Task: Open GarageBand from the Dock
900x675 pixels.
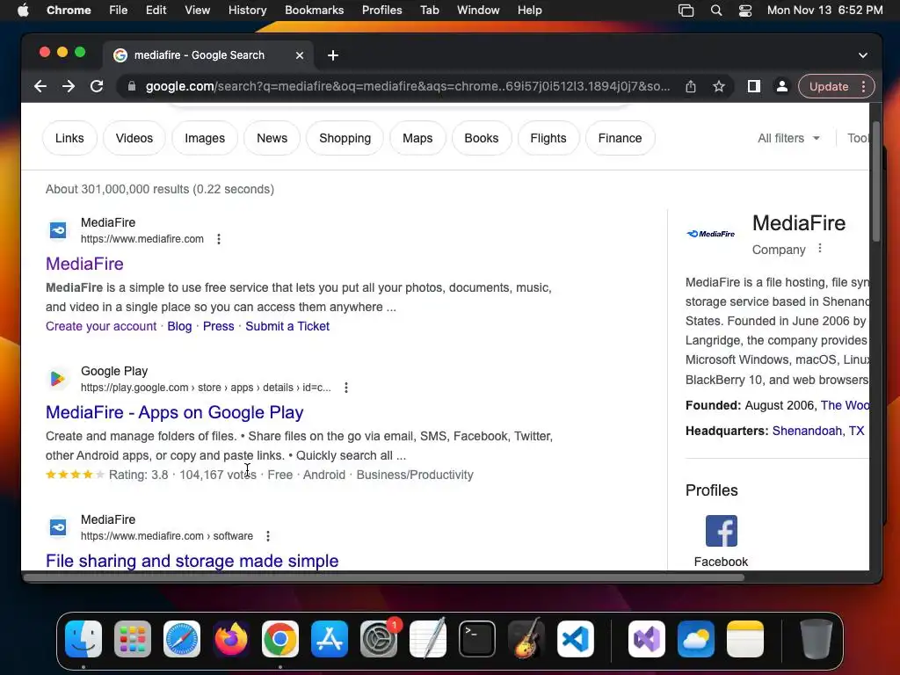Action: tap(526, 638)
